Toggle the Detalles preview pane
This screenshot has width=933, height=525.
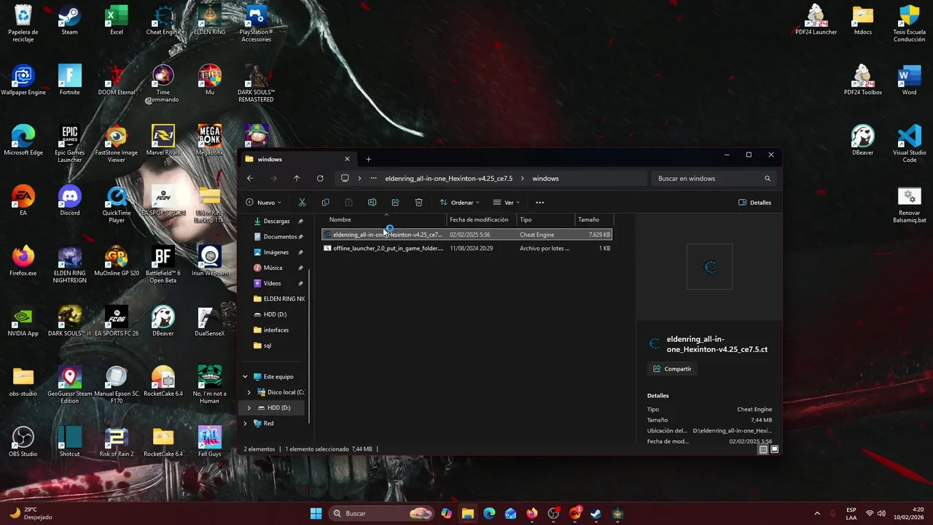tap(755, 203)
